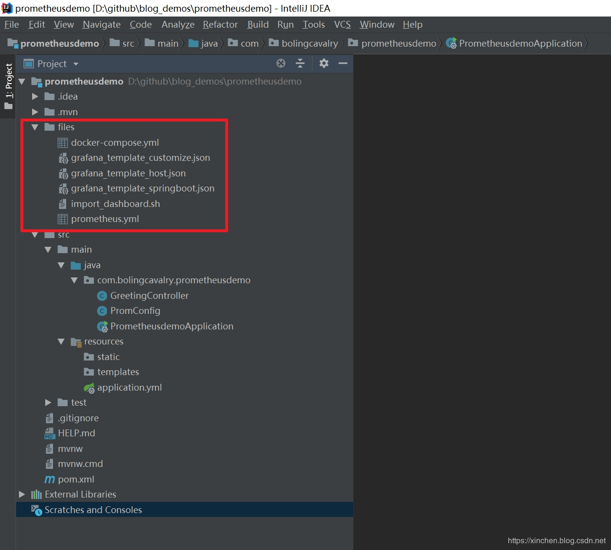Click the mvnw.cmd file icon
The height and width of the screenshot is (550, 611).
49,464
